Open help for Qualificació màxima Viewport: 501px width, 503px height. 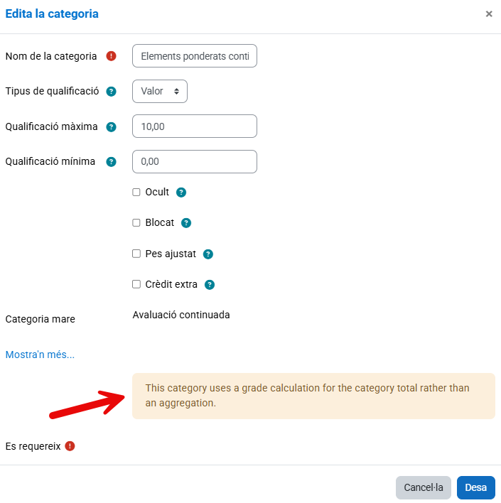[111, 127]
